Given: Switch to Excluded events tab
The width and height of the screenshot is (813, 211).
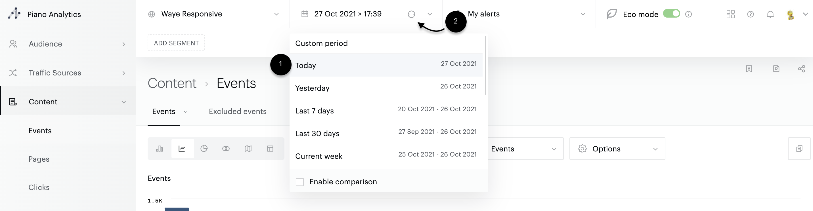Looking at the screenshot, I should click(237, 111).
